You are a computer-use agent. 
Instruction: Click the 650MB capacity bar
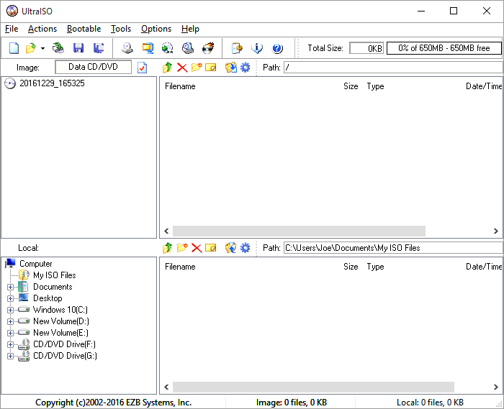444,48
